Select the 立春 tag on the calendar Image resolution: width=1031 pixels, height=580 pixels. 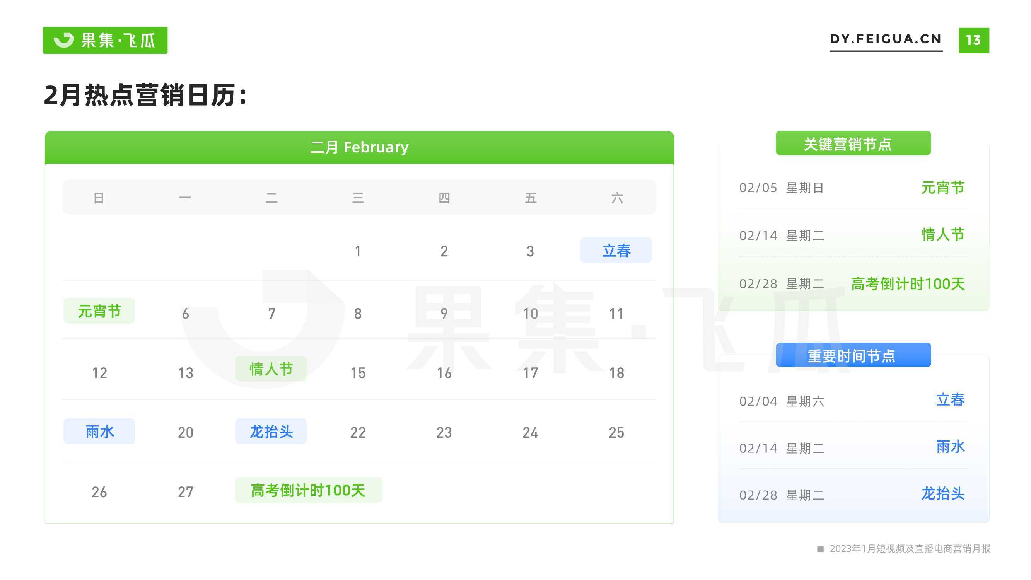[616, 250]
